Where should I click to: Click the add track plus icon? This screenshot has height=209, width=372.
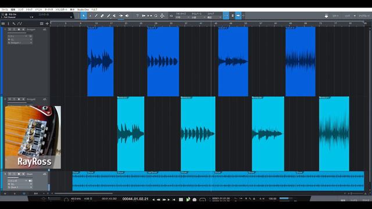(x=47, y=24)
